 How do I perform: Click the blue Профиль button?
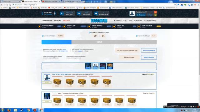pyautogui.click(x=141, y=15)
